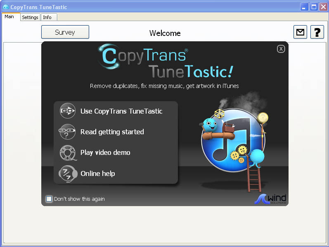
Task: Click the CopyTrans title bar app icon
Action: (6, 7)
